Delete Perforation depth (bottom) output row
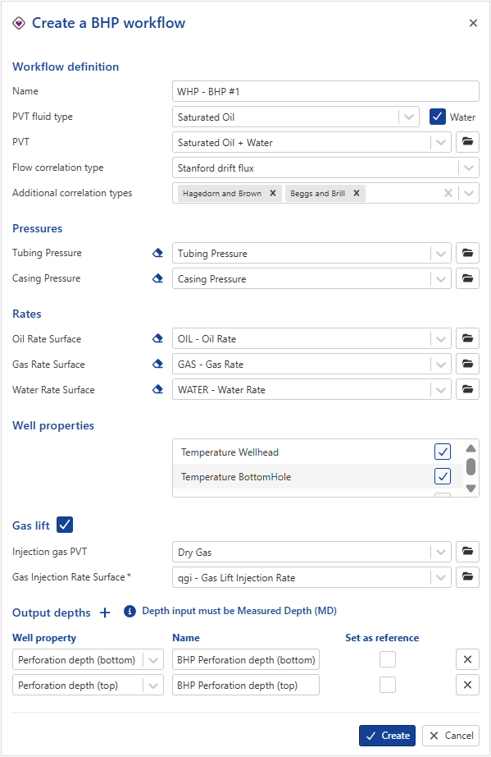The image size is (491, 757). (x=467, y=659)
